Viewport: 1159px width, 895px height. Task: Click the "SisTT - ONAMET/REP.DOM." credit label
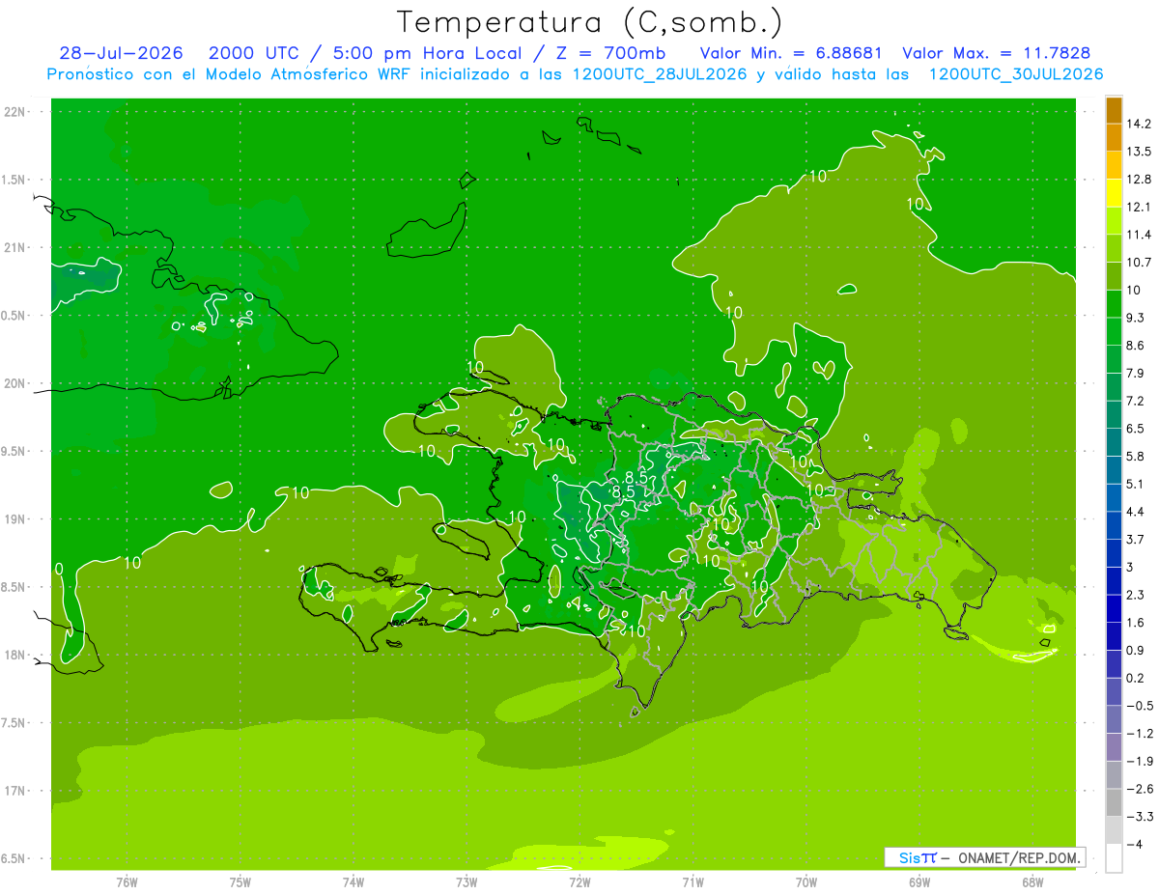coord(984,857)
